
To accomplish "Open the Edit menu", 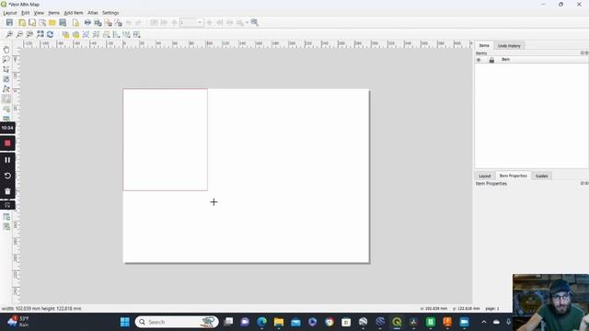I will pyautogui.click(x=25, y=13).
